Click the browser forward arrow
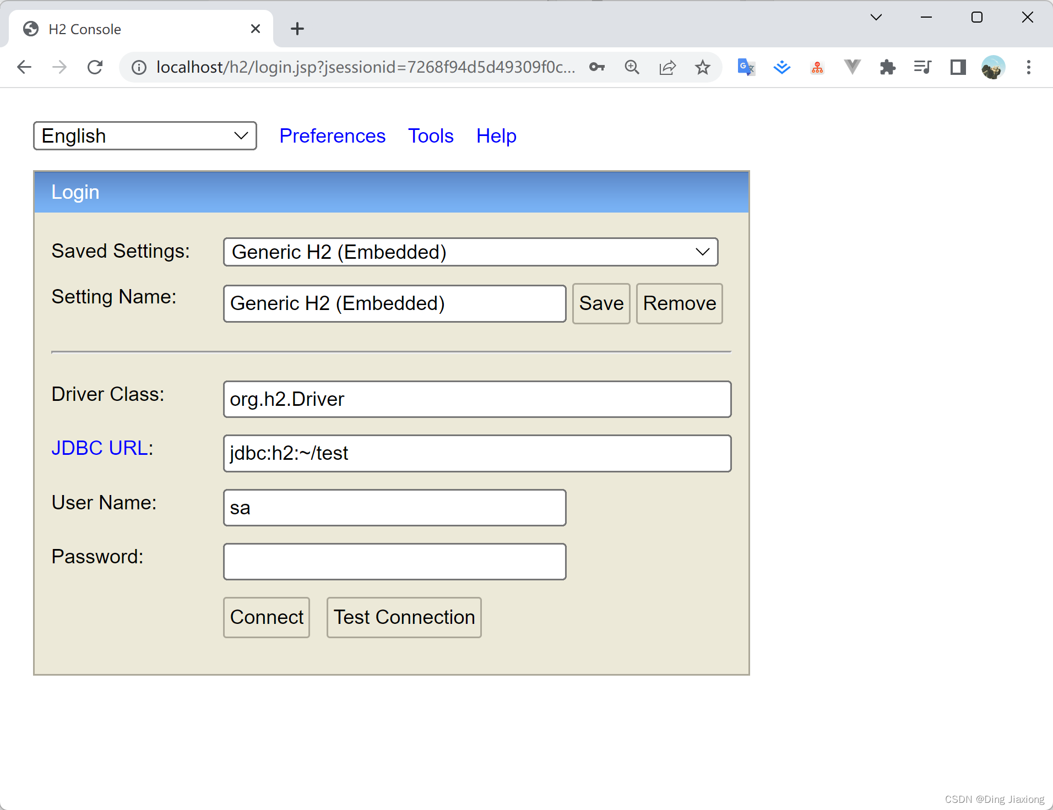The height and width of the screenshot is (810, 1053). coord(59,67)
